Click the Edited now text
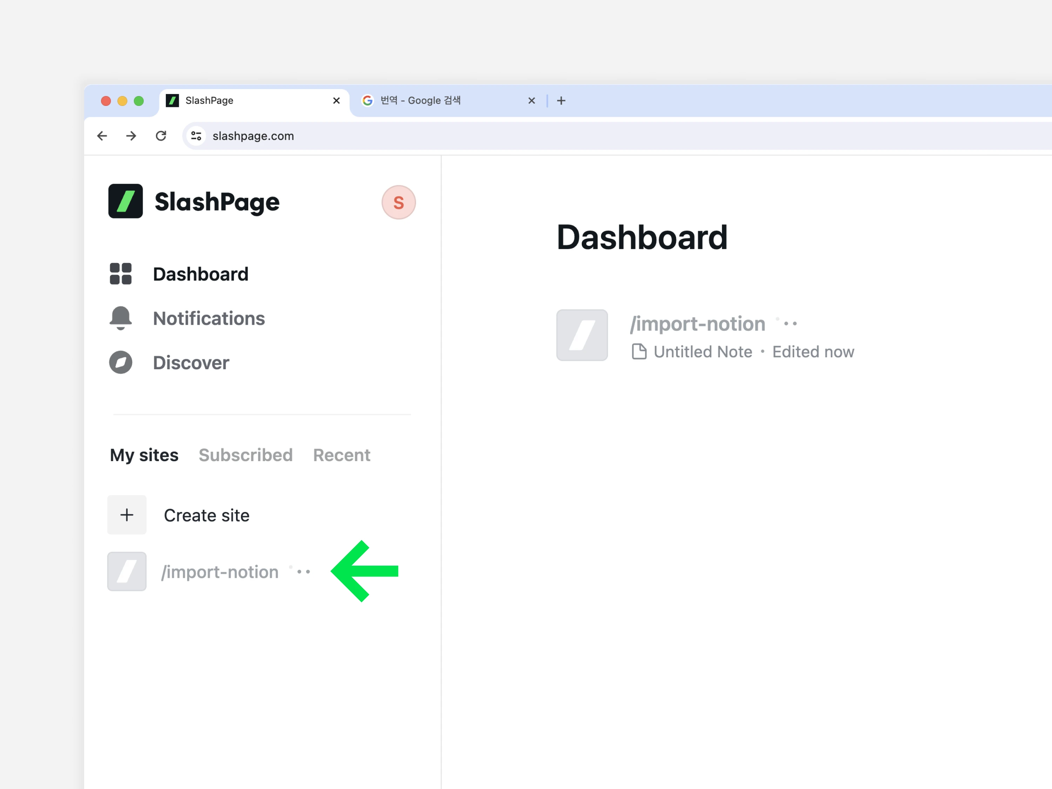Viewport: 1052px width, 789px height. (813, 352)
